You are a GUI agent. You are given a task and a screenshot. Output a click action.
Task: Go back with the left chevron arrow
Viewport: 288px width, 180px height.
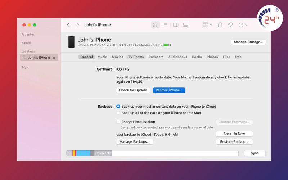pos(68,25)
